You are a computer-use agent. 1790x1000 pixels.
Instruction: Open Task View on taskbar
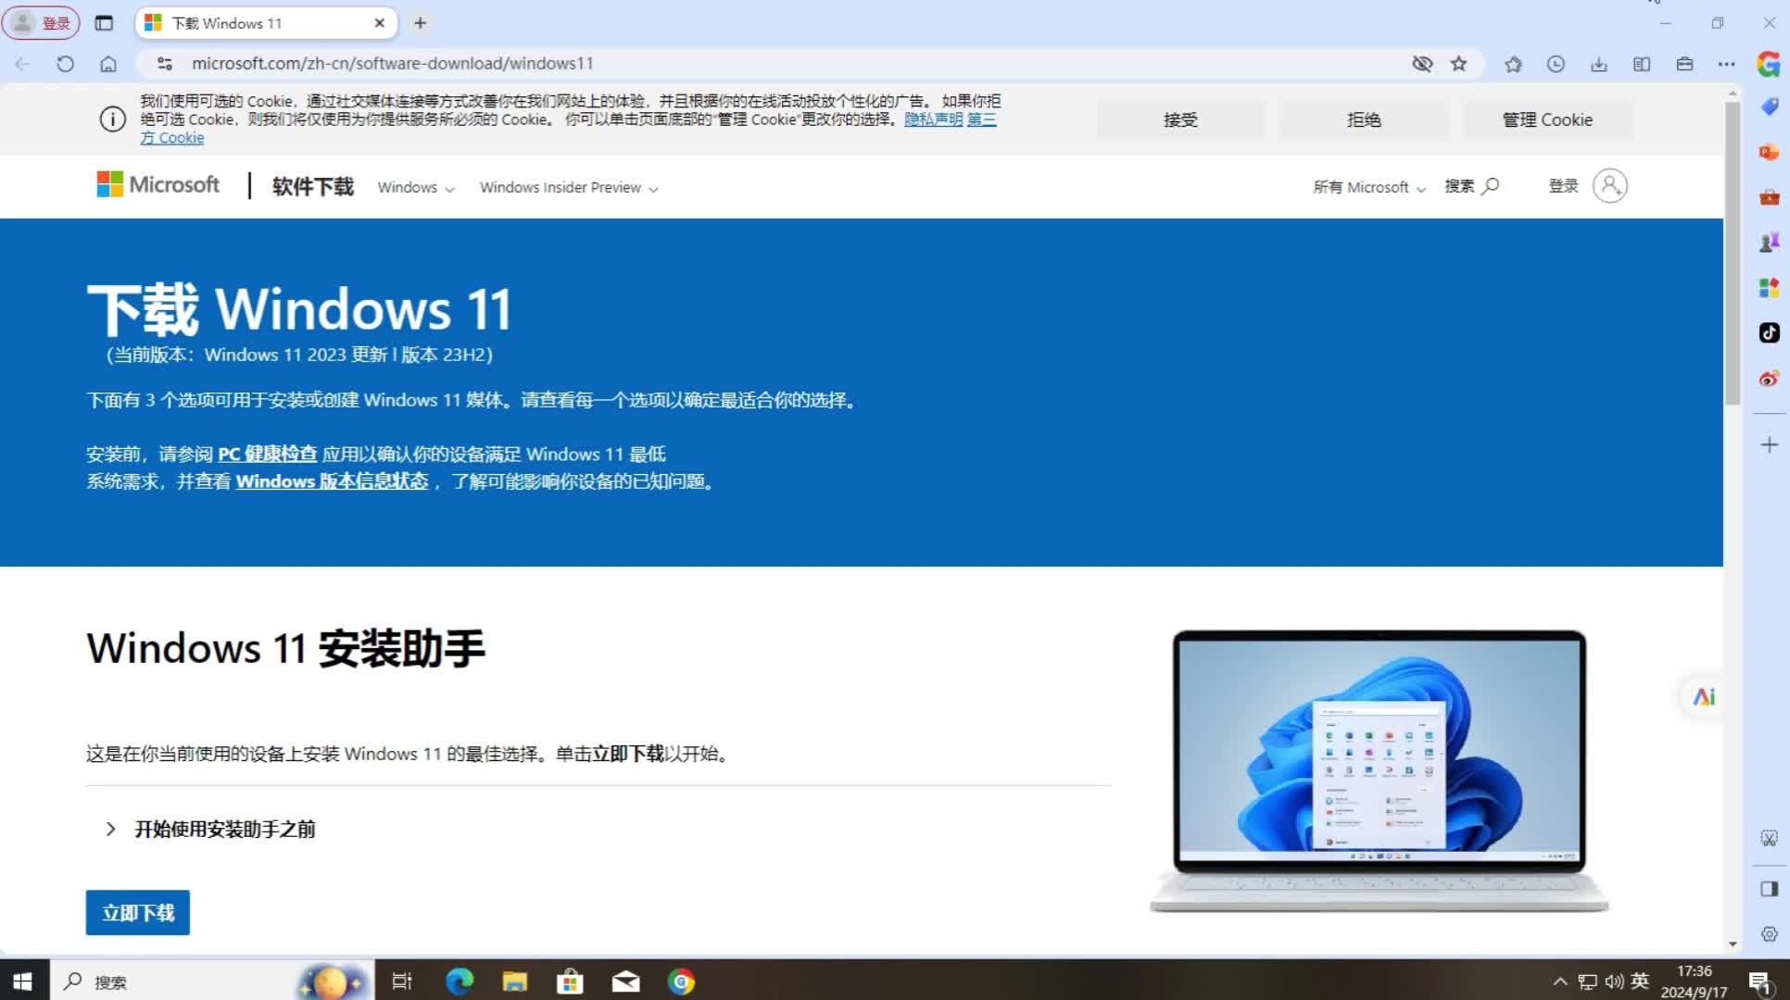402,981
